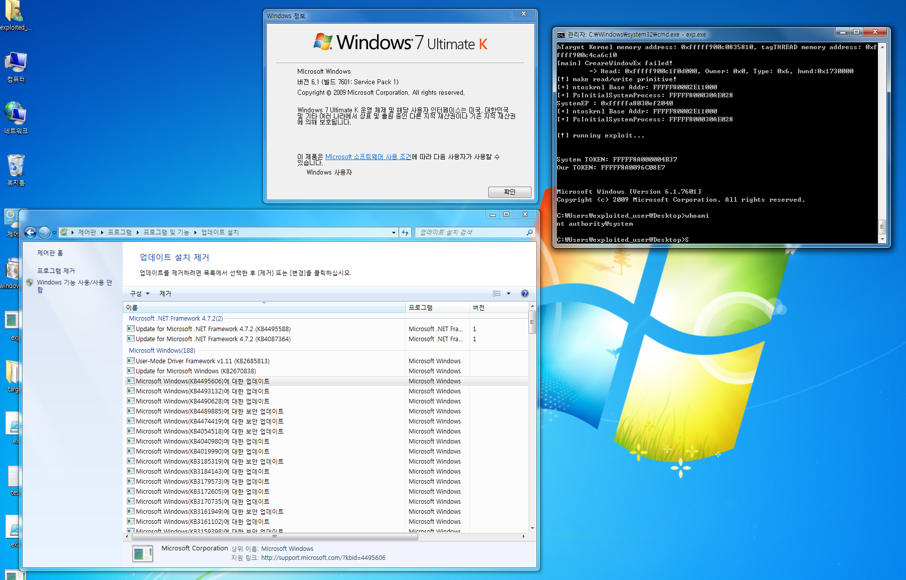Click the scroll right arrow of updates list
The width and height of the screenshot is (906, 580).
coord(523,536)
